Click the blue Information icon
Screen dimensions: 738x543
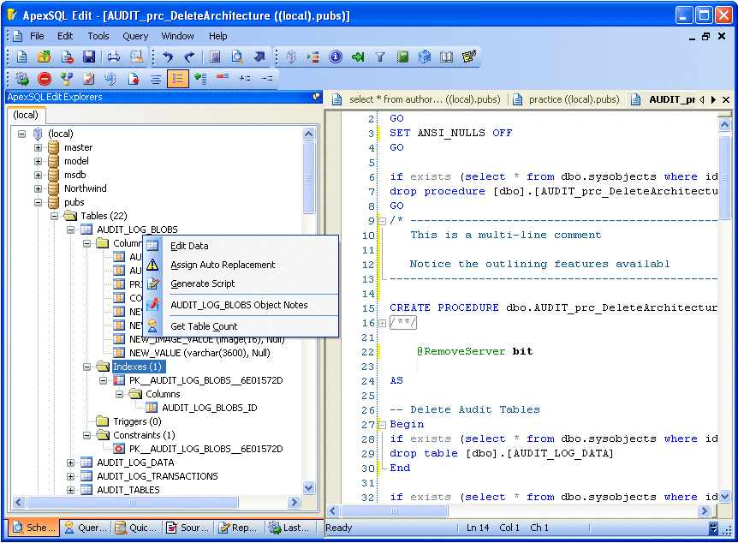click(335, 57)
